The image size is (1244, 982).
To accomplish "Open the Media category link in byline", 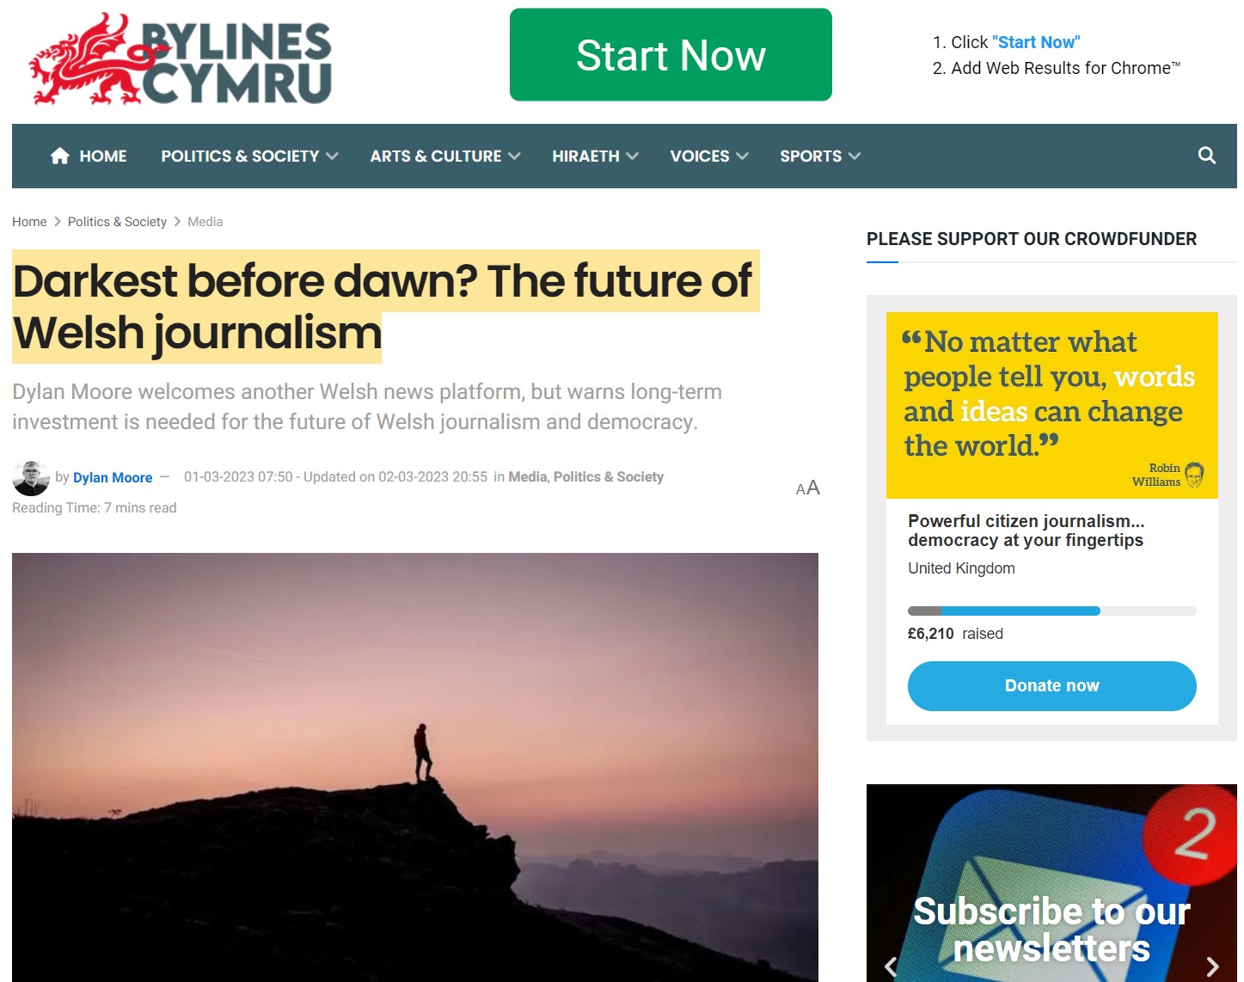I will click(527, 477).
